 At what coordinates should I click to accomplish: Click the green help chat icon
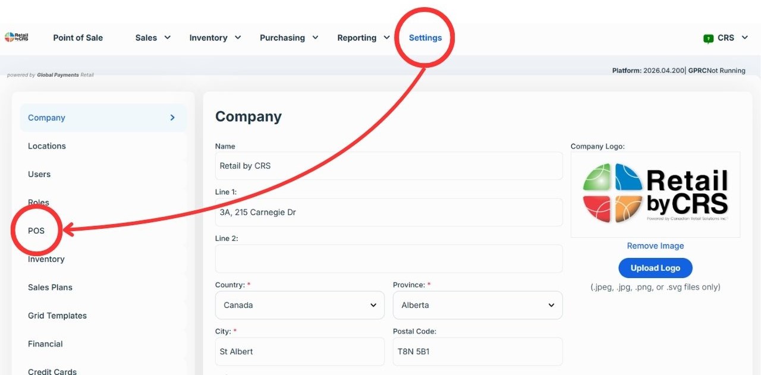tap(708, 39)
